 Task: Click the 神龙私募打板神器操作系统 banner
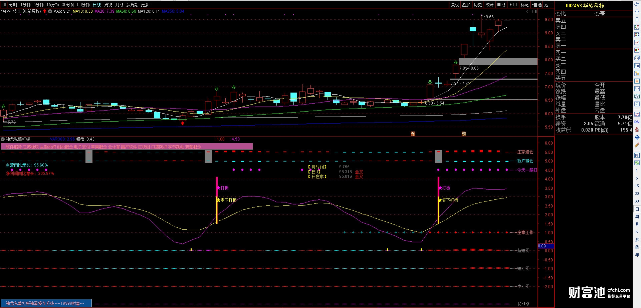tap(46, 303)
